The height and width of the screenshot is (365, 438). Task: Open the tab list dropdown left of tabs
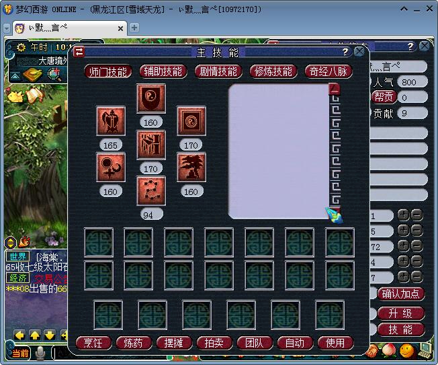tap(7, 28)
